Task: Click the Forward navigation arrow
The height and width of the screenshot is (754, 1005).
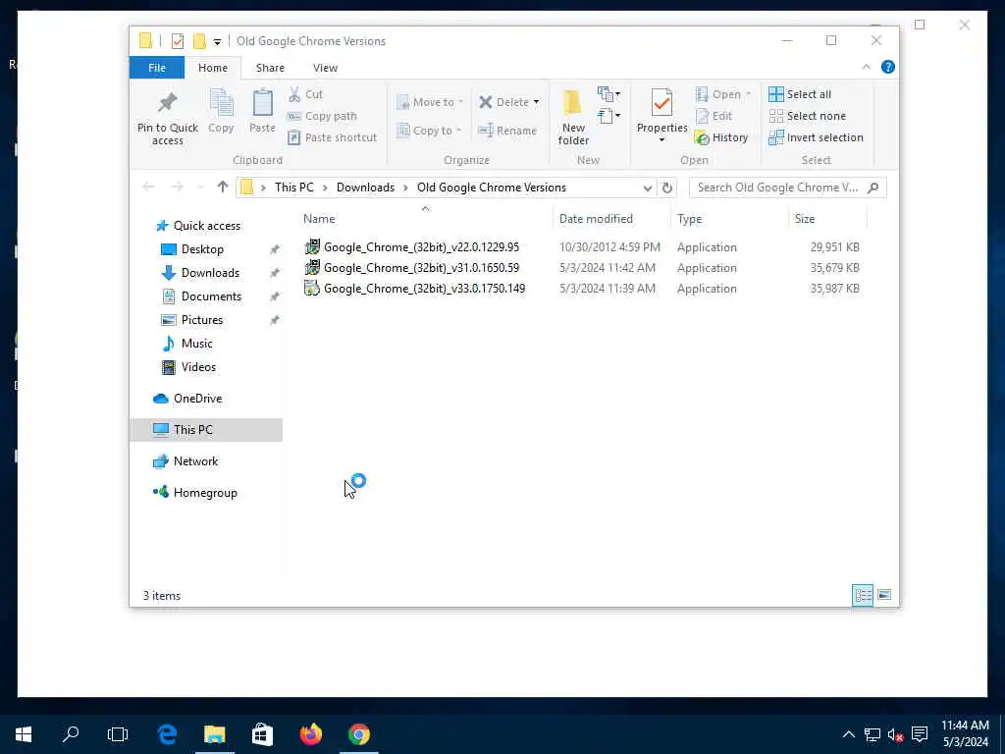Action: (178, 187)
